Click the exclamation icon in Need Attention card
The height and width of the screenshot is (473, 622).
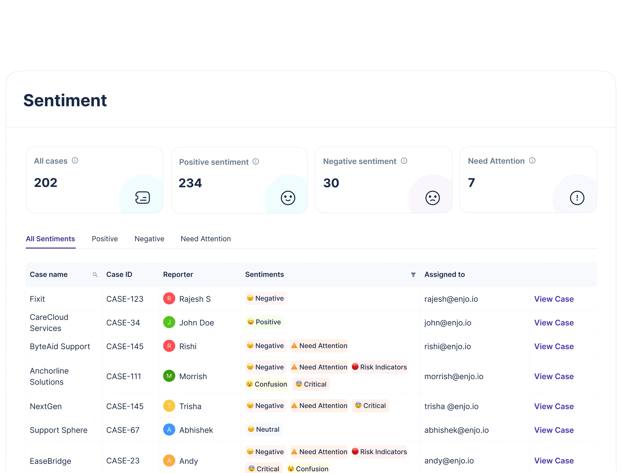click(x=577, y=198)
